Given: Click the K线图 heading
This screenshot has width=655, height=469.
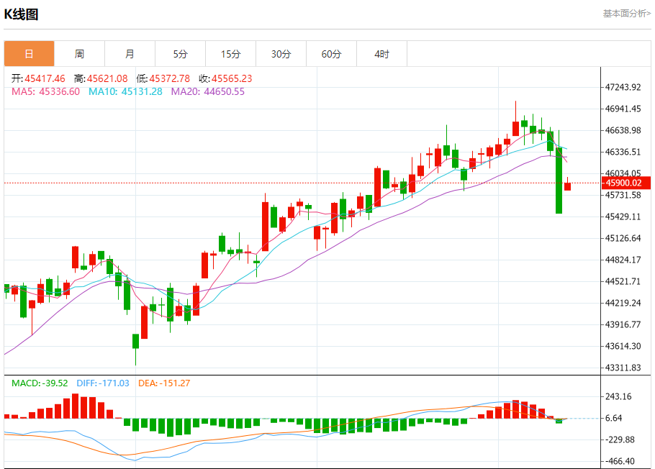Looking at the screenshot, I should [x=22, y=14].
